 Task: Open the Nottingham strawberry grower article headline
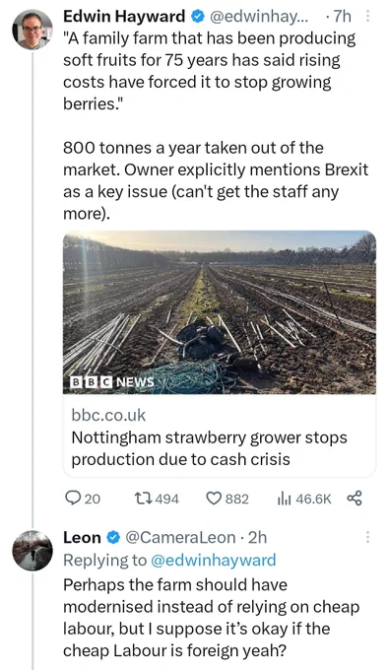click(x=209, y=448)
